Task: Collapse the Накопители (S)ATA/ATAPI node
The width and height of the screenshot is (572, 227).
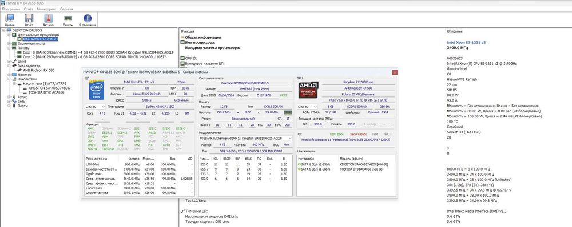Action: (x=14, y=84)
